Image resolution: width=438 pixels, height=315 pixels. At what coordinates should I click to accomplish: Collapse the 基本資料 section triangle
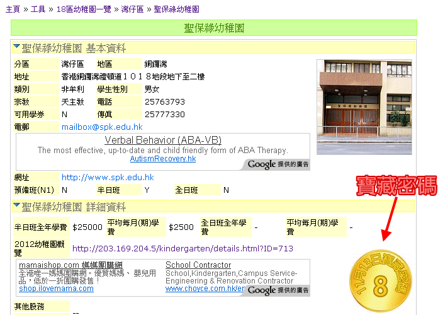(x=16, y=46)
